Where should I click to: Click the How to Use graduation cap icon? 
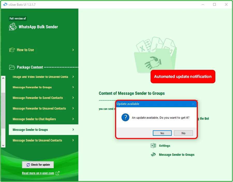(x=12, y=50)
